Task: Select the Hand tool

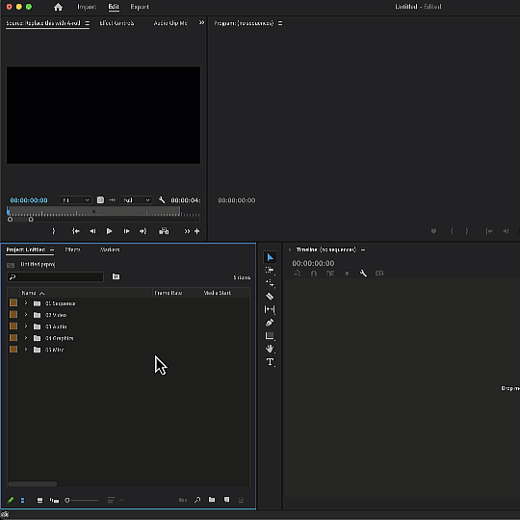Action: point(270,349)
